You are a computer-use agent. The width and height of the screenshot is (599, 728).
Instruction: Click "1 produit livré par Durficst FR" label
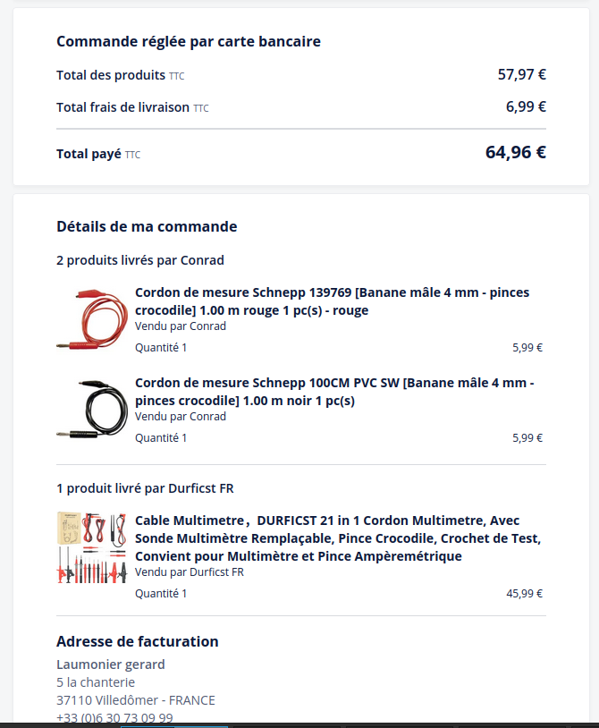pos(145,488)
